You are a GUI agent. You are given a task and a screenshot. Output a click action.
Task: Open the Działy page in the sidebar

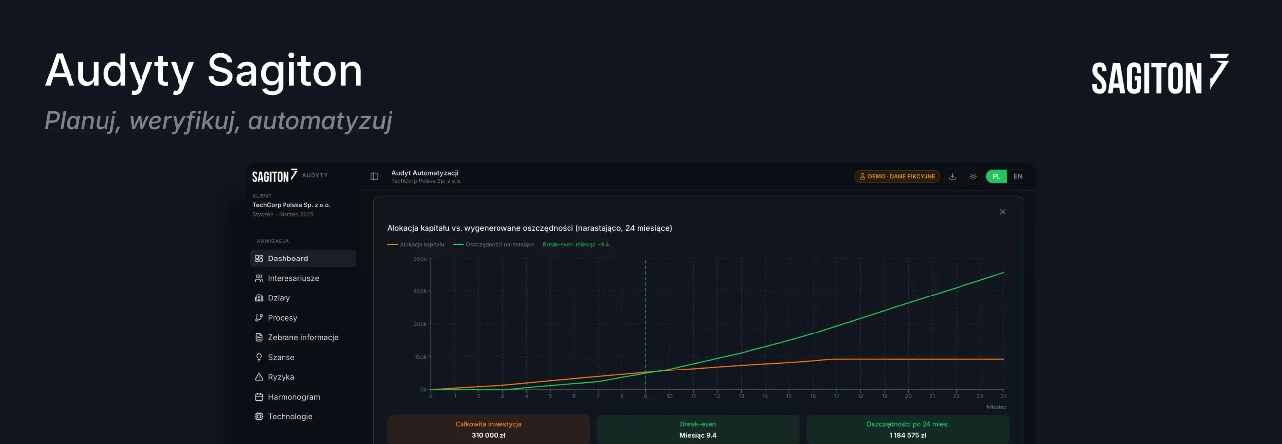click(x=303, y=297)
